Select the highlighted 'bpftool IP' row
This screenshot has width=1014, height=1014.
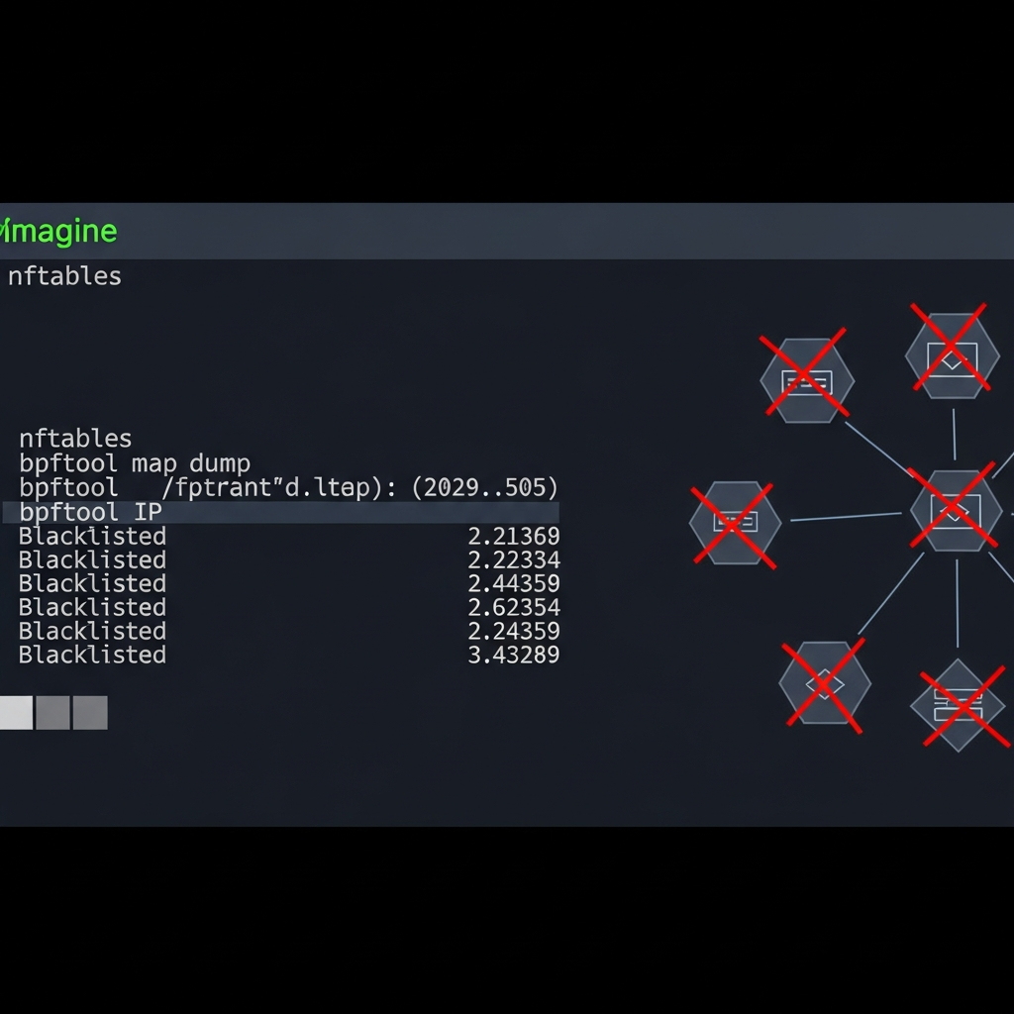[x=280, y=512]
